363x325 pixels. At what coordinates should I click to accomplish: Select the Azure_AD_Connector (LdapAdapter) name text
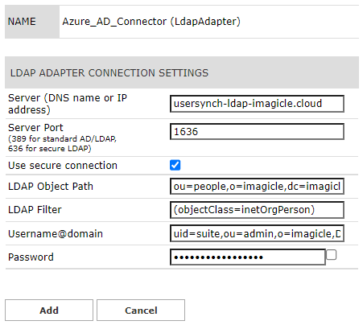point(151,22)
